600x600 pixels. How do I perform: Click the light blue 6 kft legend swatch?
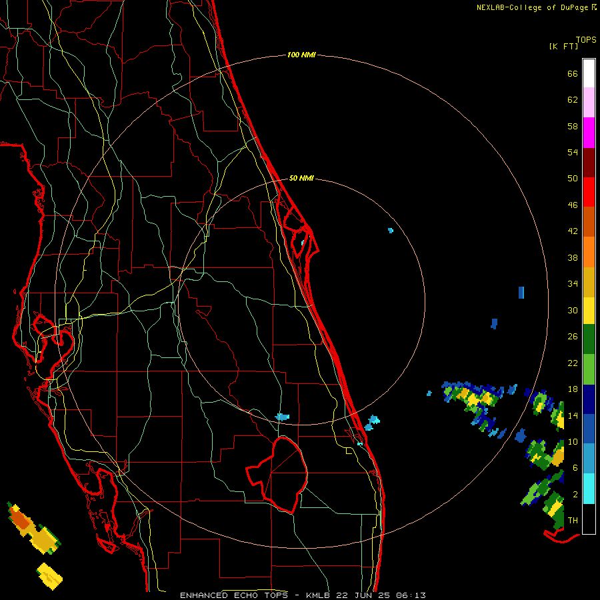pyautogui.click(x=589, y=459)
